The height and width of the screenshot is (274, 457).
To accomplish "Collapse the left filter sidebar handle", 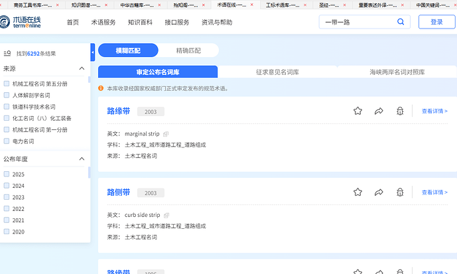I will pyautogui.click(x=93, y=52).
